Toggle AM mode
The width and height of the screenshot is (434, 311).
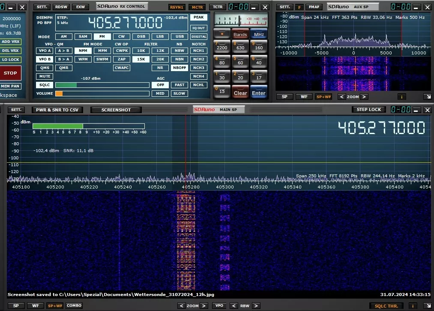click(x=64, y=36)
